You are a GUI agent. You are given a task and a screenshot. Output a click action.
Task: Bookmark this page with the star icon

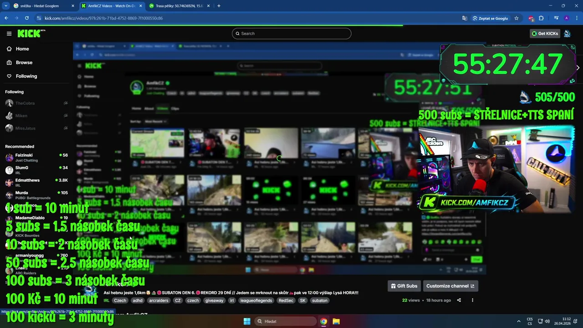point(516,18)
